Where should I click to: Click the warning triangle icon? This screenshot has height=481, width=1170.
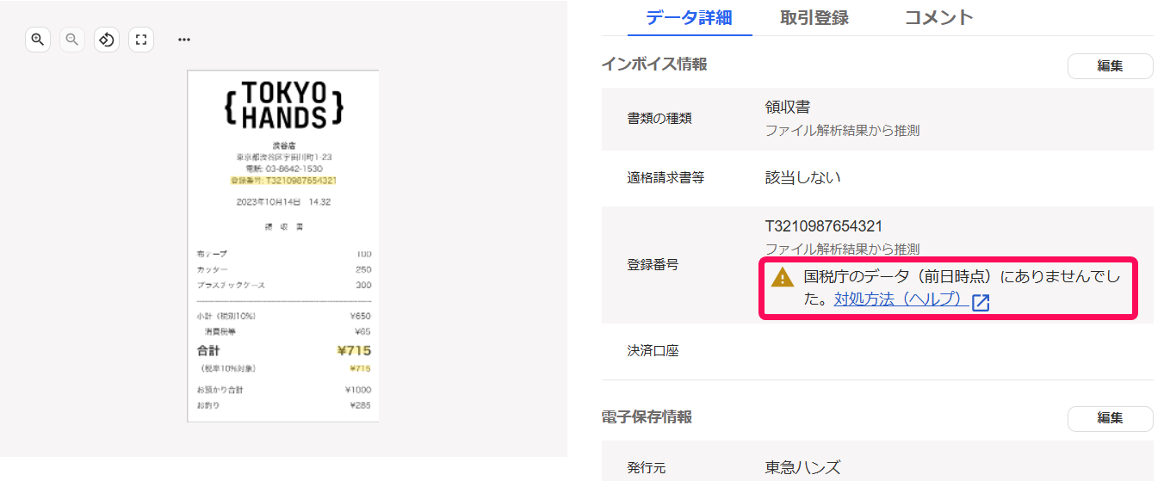pyautogui.click(x=782, y=277)
